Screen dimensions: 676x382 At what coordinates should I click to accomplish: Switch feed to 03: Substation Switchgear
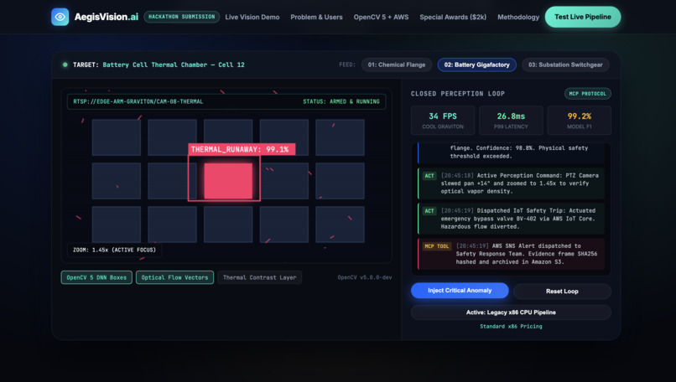pos(565,65)
